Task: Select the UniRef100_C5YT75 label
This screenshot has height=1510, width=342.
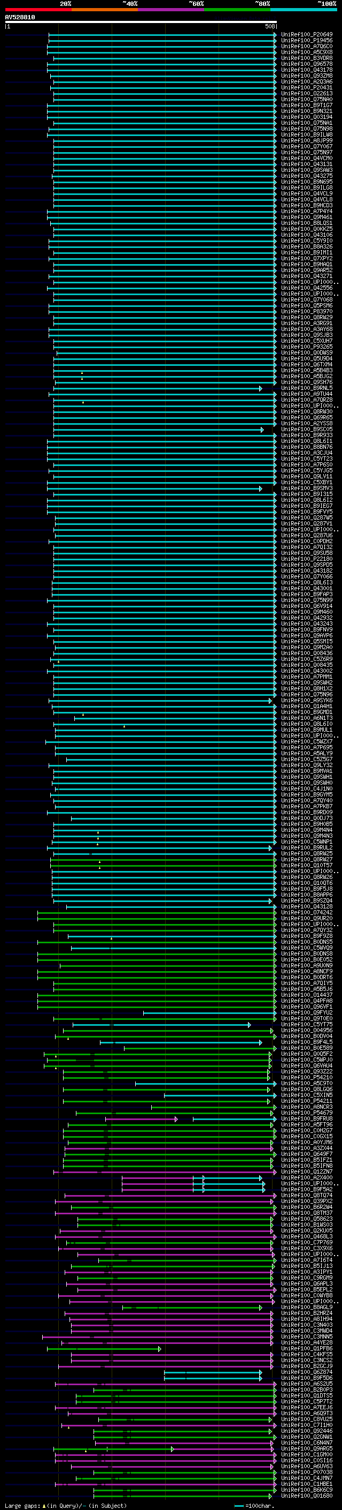Action: tap(307, 1024)
